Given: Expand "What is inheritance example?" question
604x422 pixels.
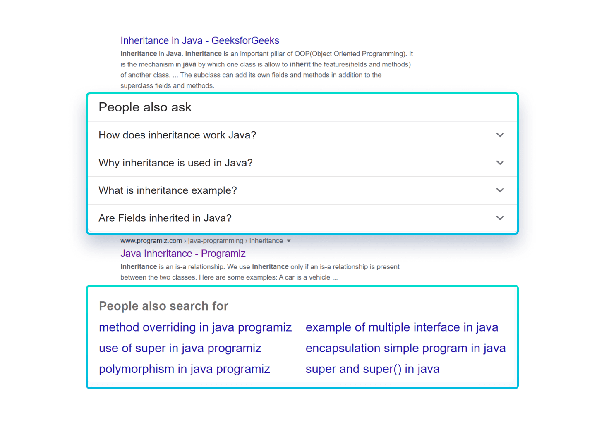Looking at the screenshot, I should coord(168,190).
